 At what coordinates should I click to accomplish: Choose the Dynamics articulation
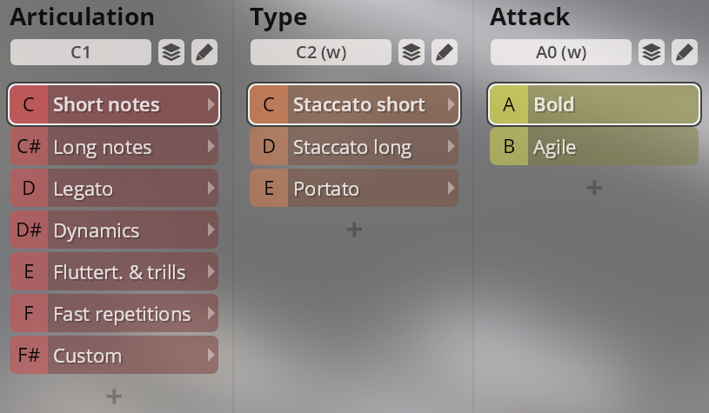[114, 230]
